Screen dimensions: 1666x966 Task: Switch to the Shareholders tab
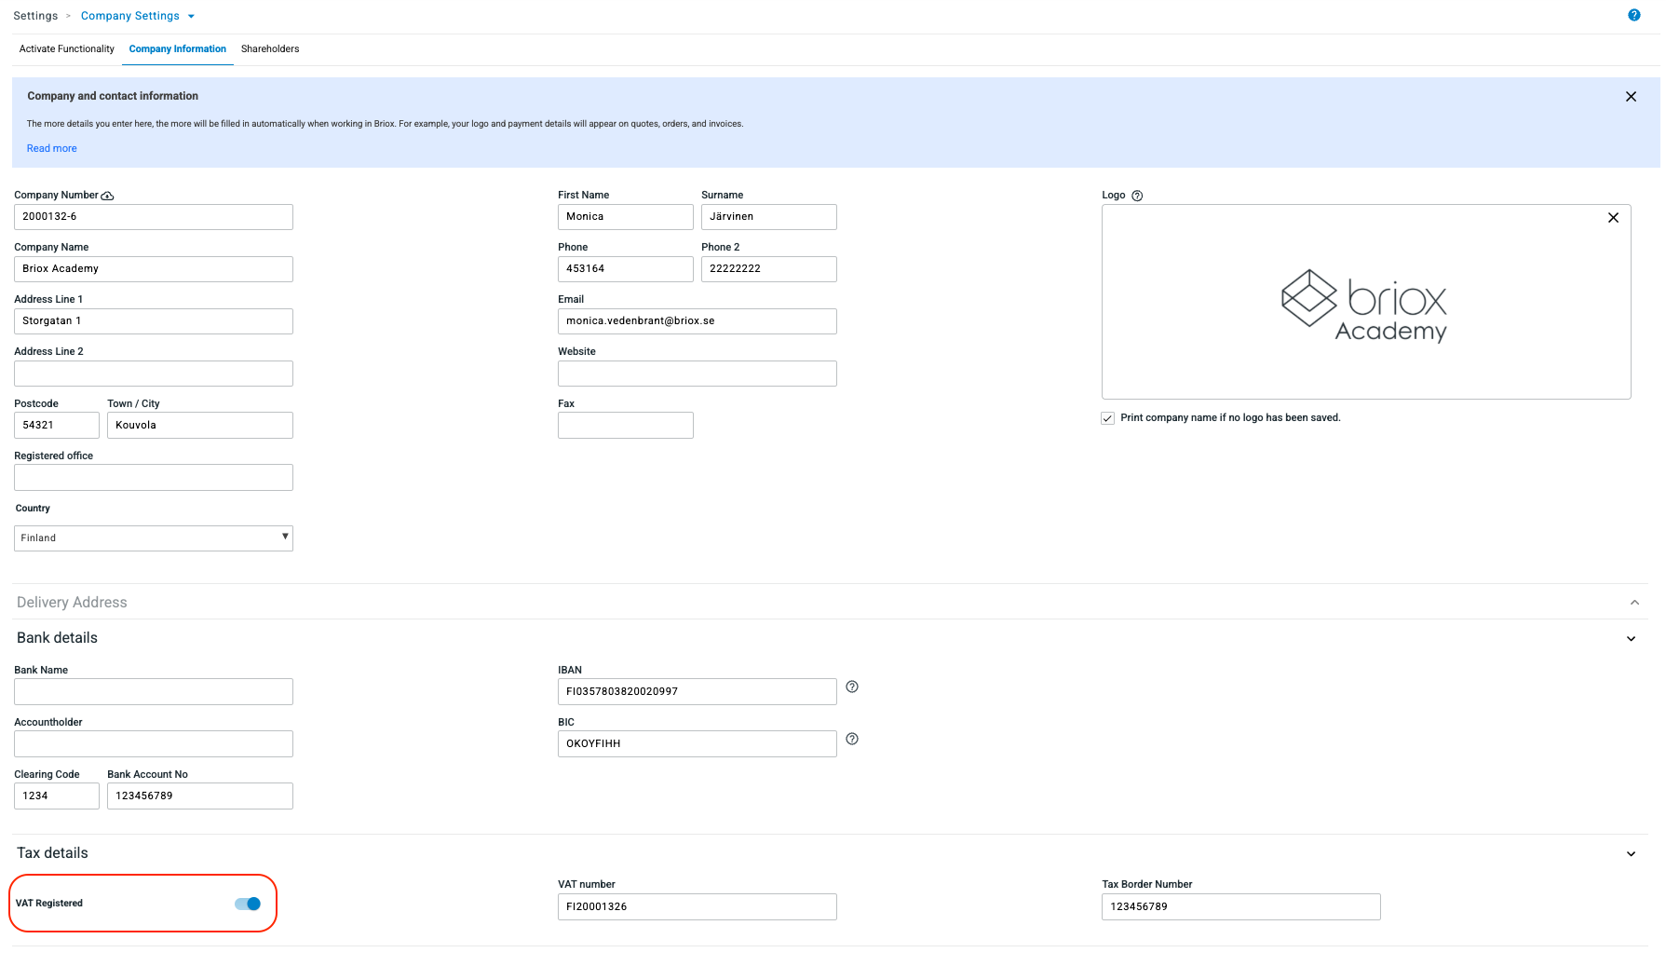coord(270,49)
